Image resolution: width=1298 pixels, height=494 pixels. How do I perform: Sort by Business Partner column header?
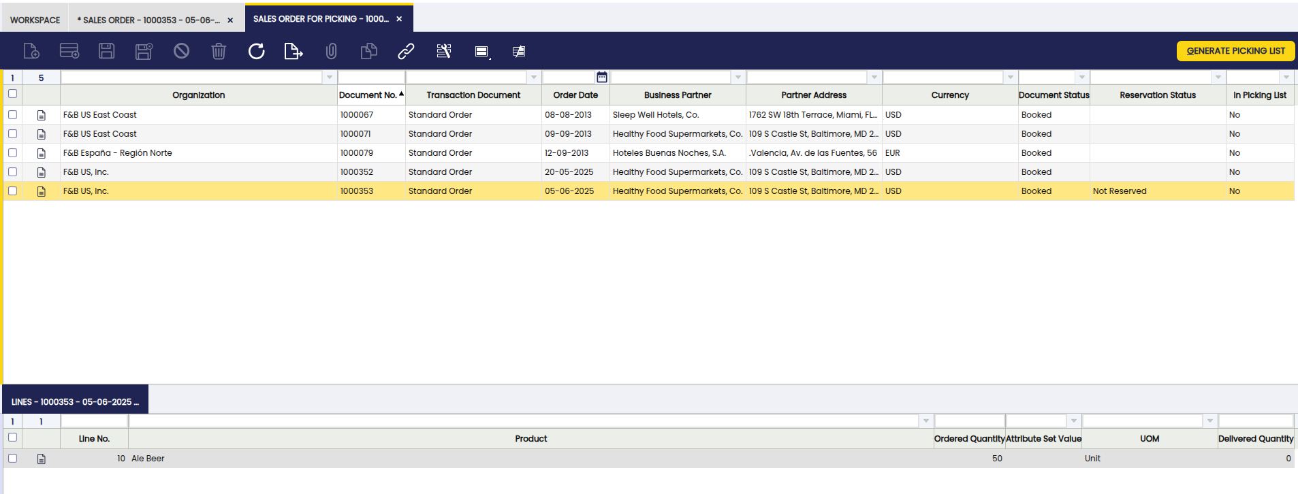(678, 95)
